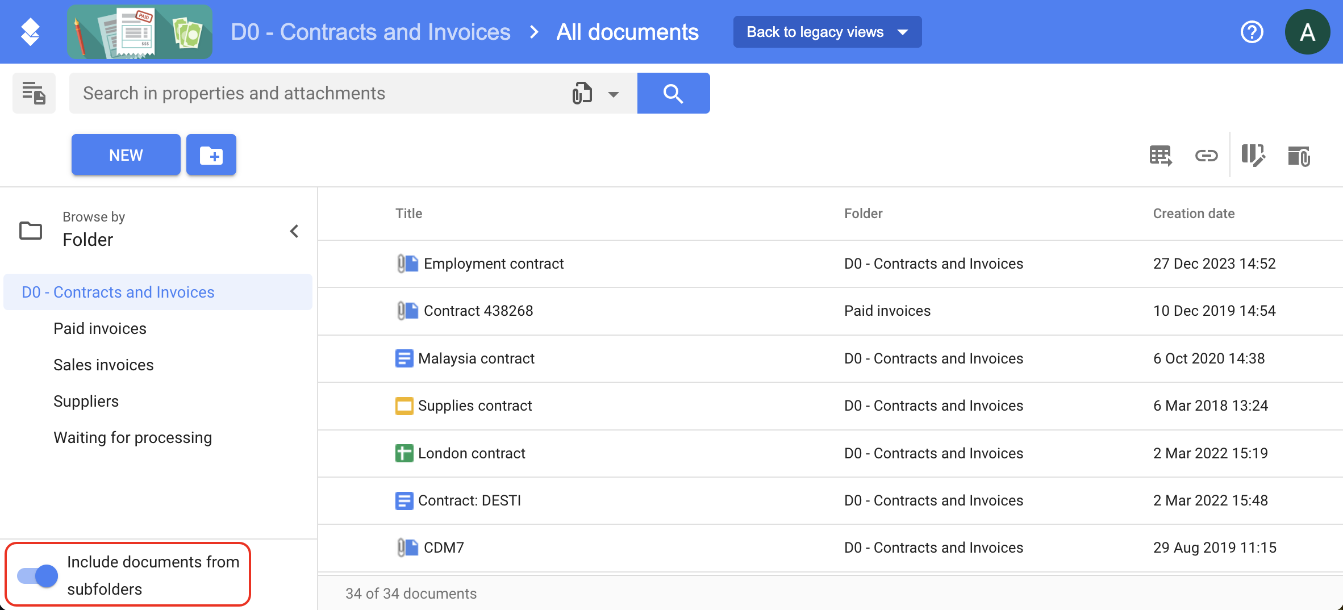Open the Contract: DESTI title
The height and width of the screenshot is (610, 1343).
click(x=469, y=500)
